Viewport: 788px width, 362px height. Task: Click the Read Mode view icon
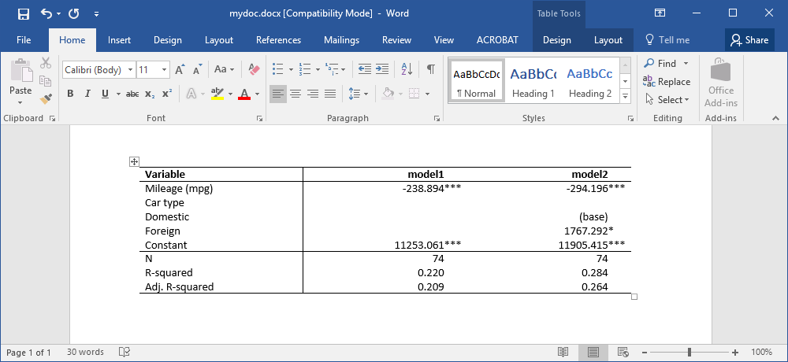click(x=563, y=352)
